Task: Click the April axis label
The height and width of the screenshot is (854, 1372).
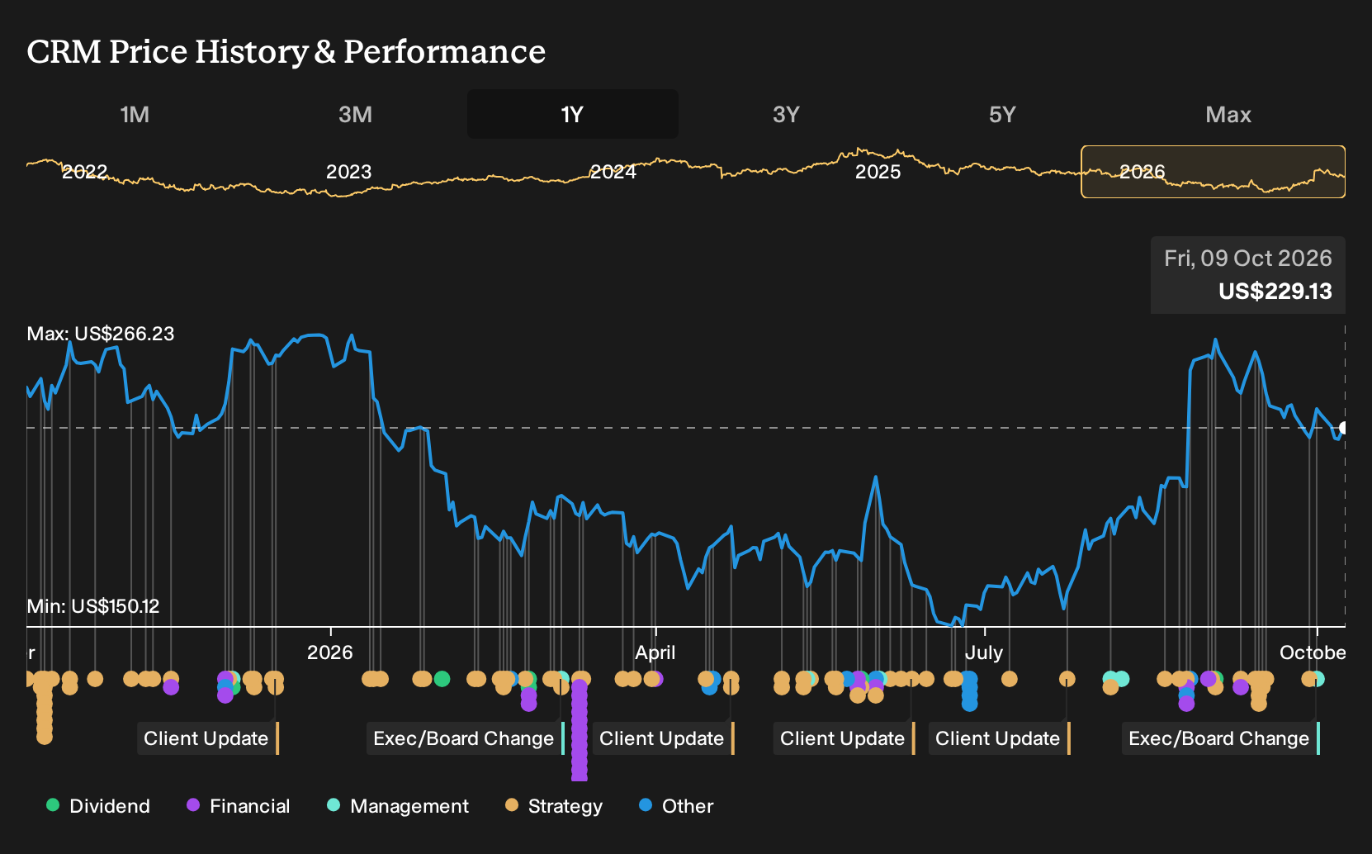Action: [655, 652]
